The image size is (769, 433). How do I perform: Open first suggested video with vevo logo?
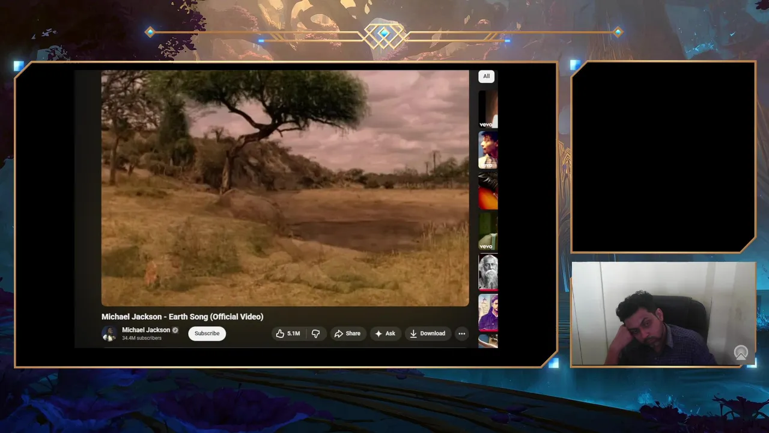pos(488,109)
